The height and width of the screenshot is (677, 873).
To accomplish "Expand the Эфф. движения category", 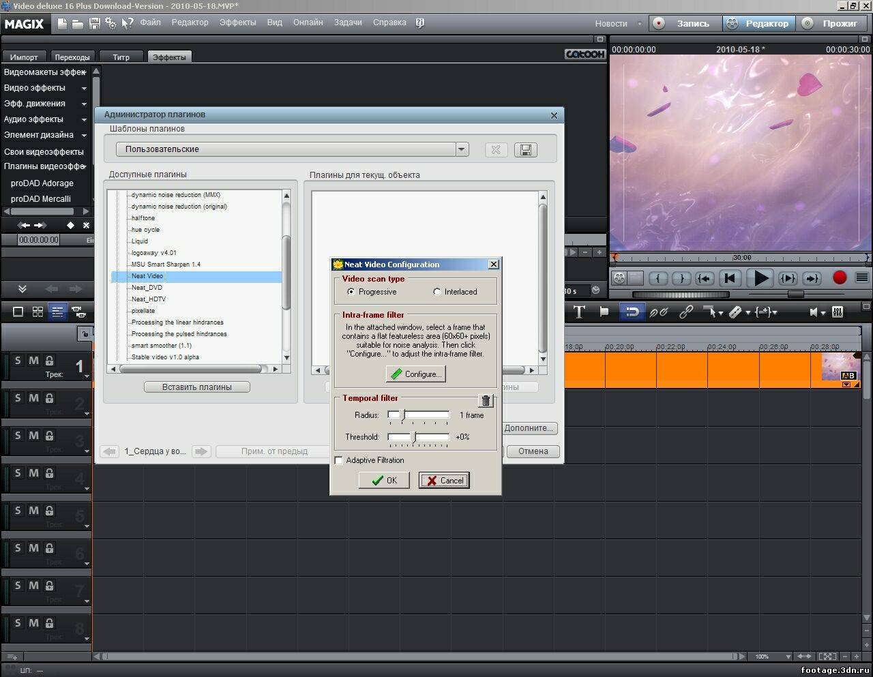I will tap(84, 104).
